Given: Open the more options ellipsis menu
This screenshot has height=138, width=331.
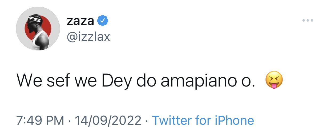Looking at the screenshot, I should [x=308, y=20].
